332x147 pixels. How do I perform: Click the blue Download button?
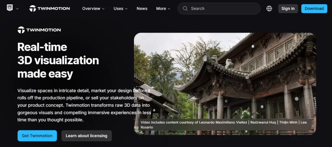tap(314, 8)
